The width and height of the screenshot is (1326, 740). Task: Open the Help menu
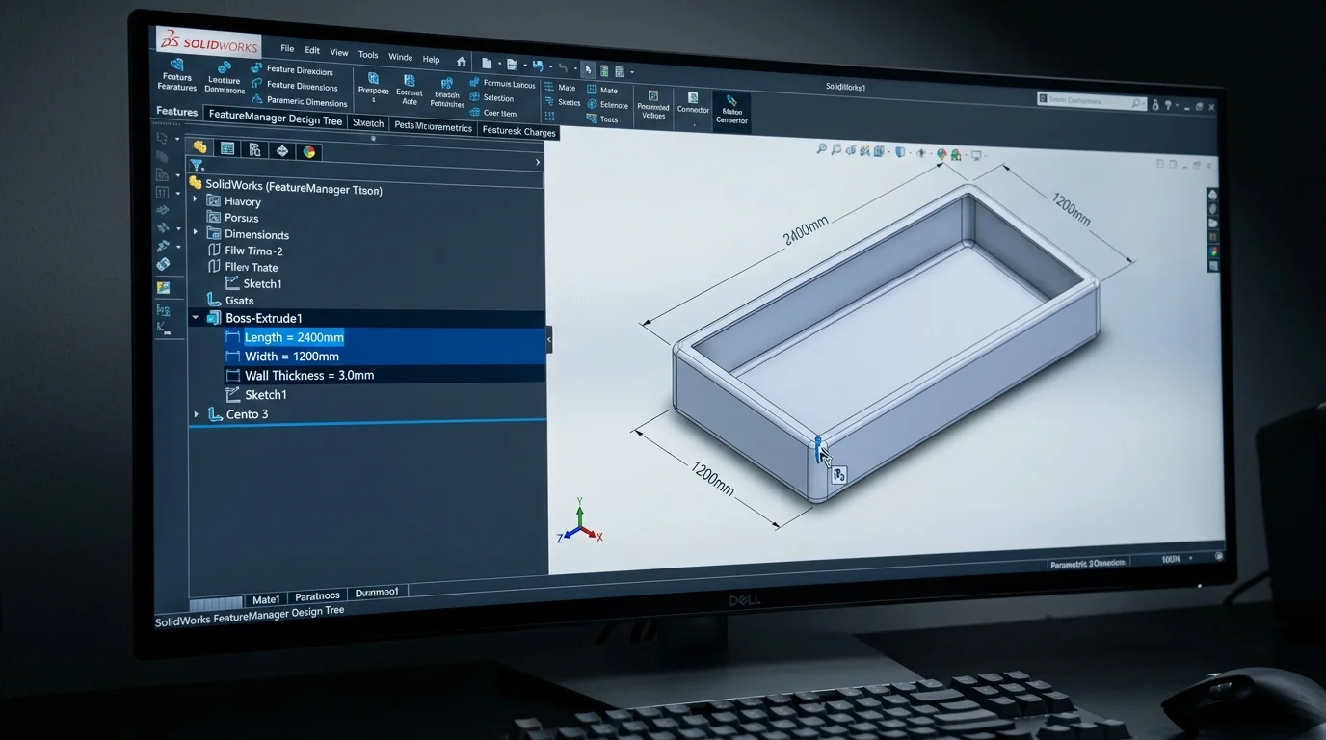(431, 59)
